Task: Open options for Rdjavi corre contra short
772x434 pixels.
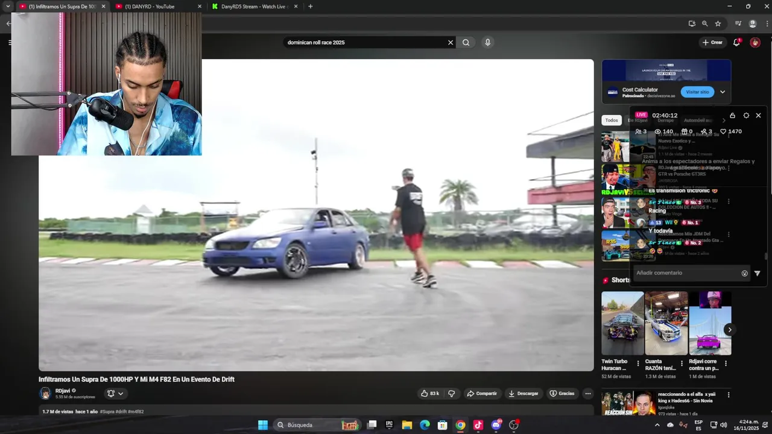Action: [726, 363]
